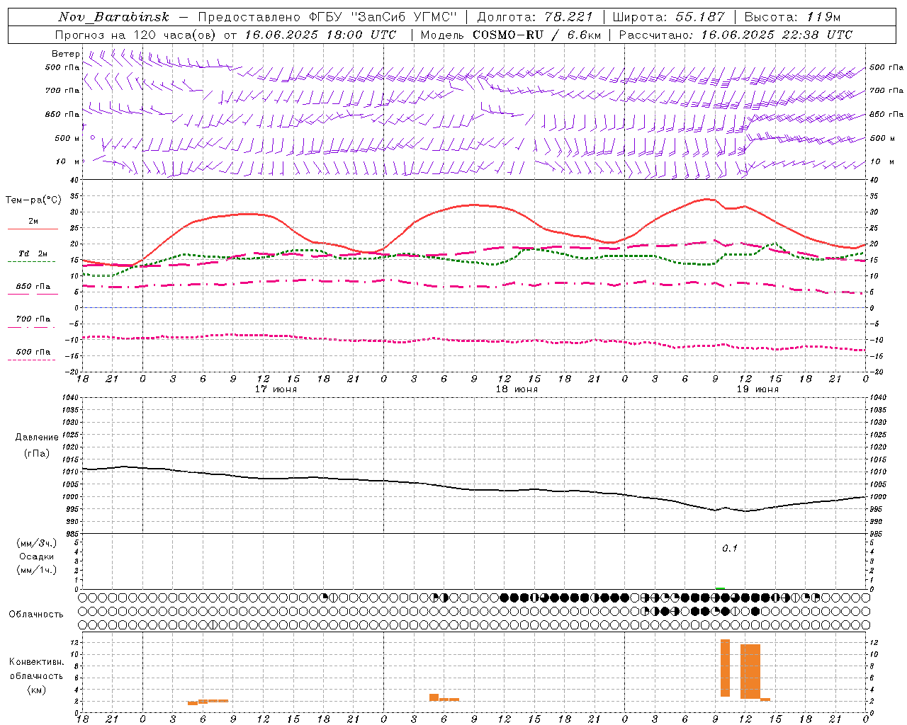Click the widest orange convective cloud bar
The width and height of the screenshot is (907, 725).
coord(750,671)
